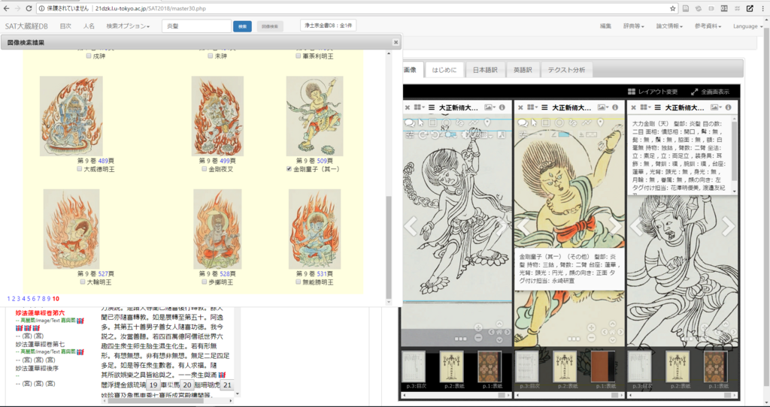This screenshot has height=407, width=770.
Task: Click レイアウト変更 in the viewer
Action: pos(653,92)
